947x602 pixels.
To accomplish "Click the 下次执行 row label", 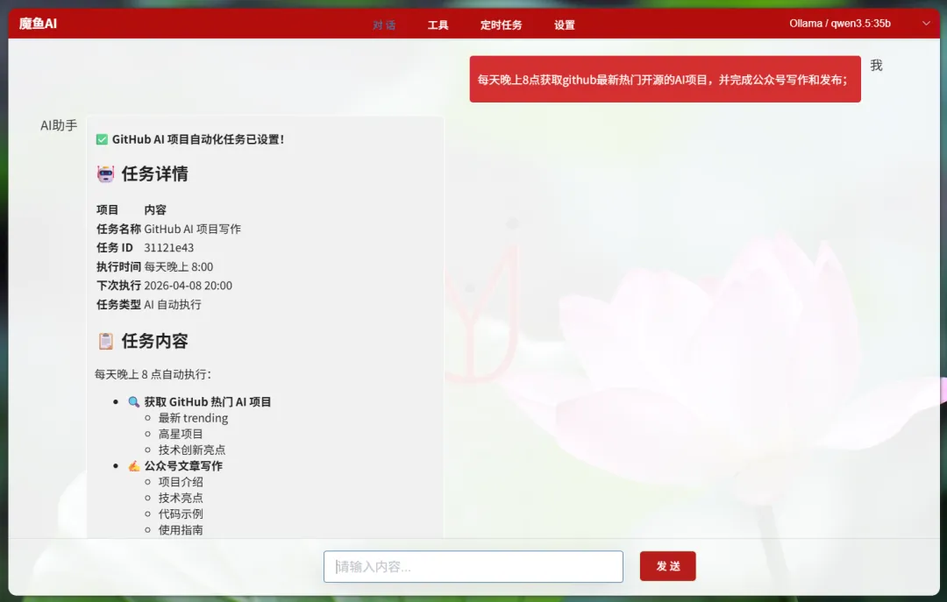I will 118,286.
